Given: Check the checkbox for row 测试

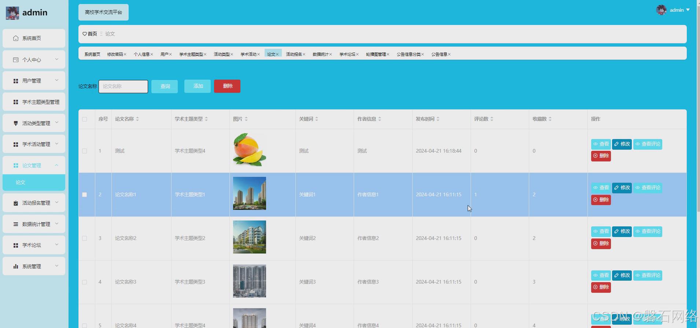Looking at the screenshot, I should tap(85, 151).
